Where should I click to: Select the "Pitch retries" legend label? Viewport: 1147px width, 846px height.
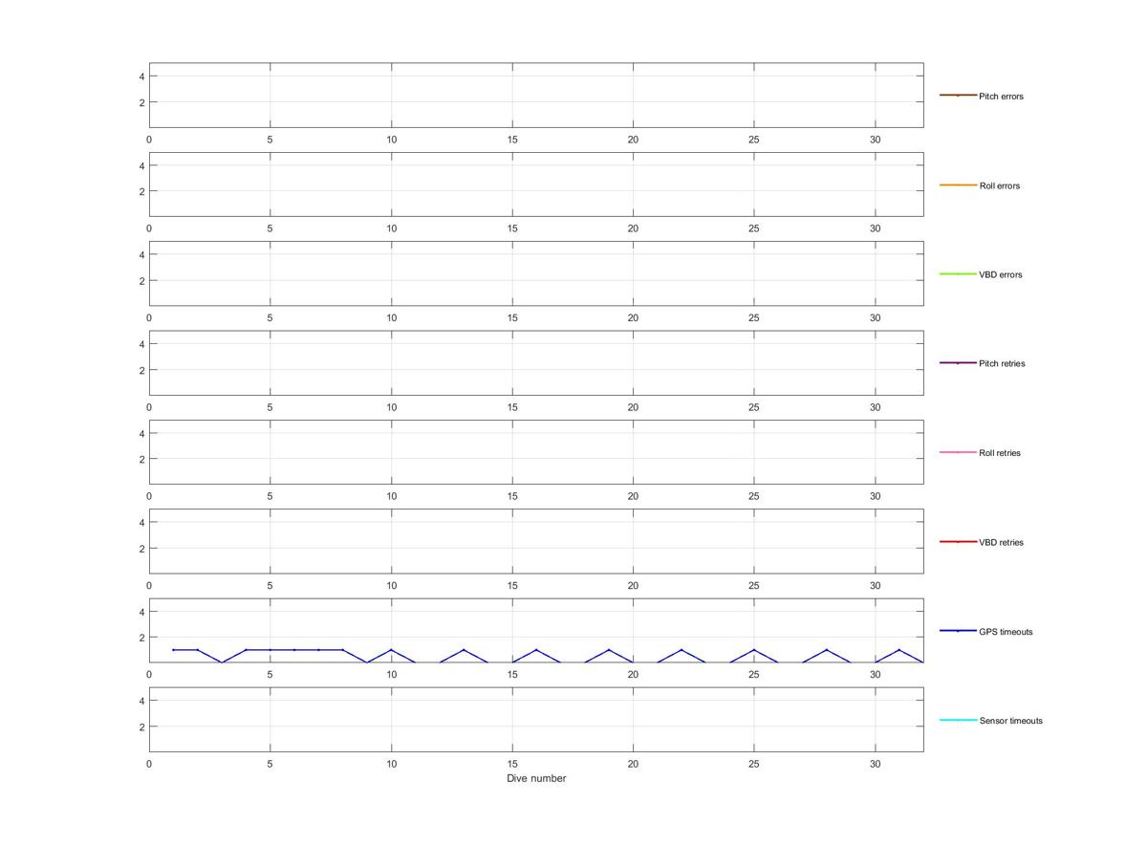1002,363
